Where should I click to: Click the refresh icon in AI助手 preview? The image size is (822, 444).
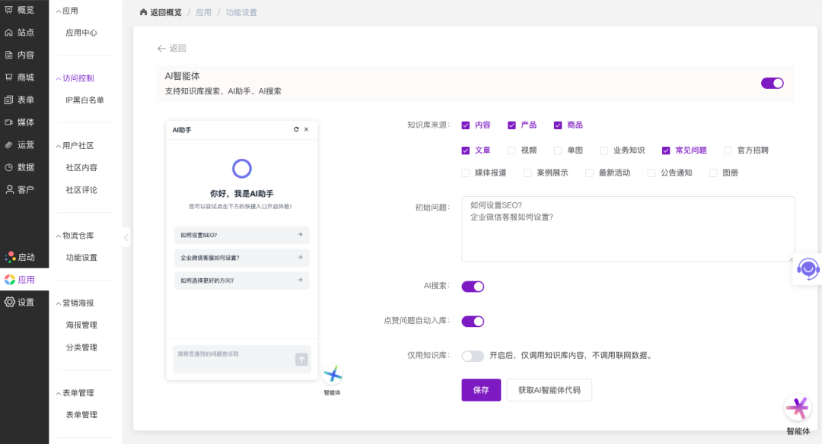[x=296, y=130]
